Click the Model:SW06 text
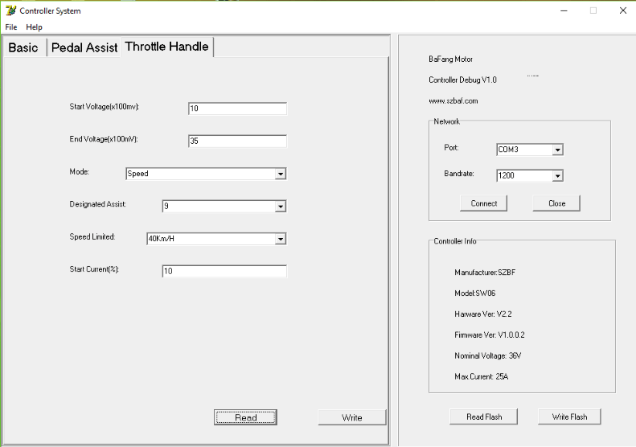 pos(474,293)
